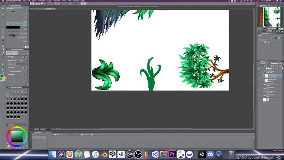The width and height of the screenshot is (284, 160).
Task: Select the orange Fill bucket tool
Action: (x=3, y=49)
